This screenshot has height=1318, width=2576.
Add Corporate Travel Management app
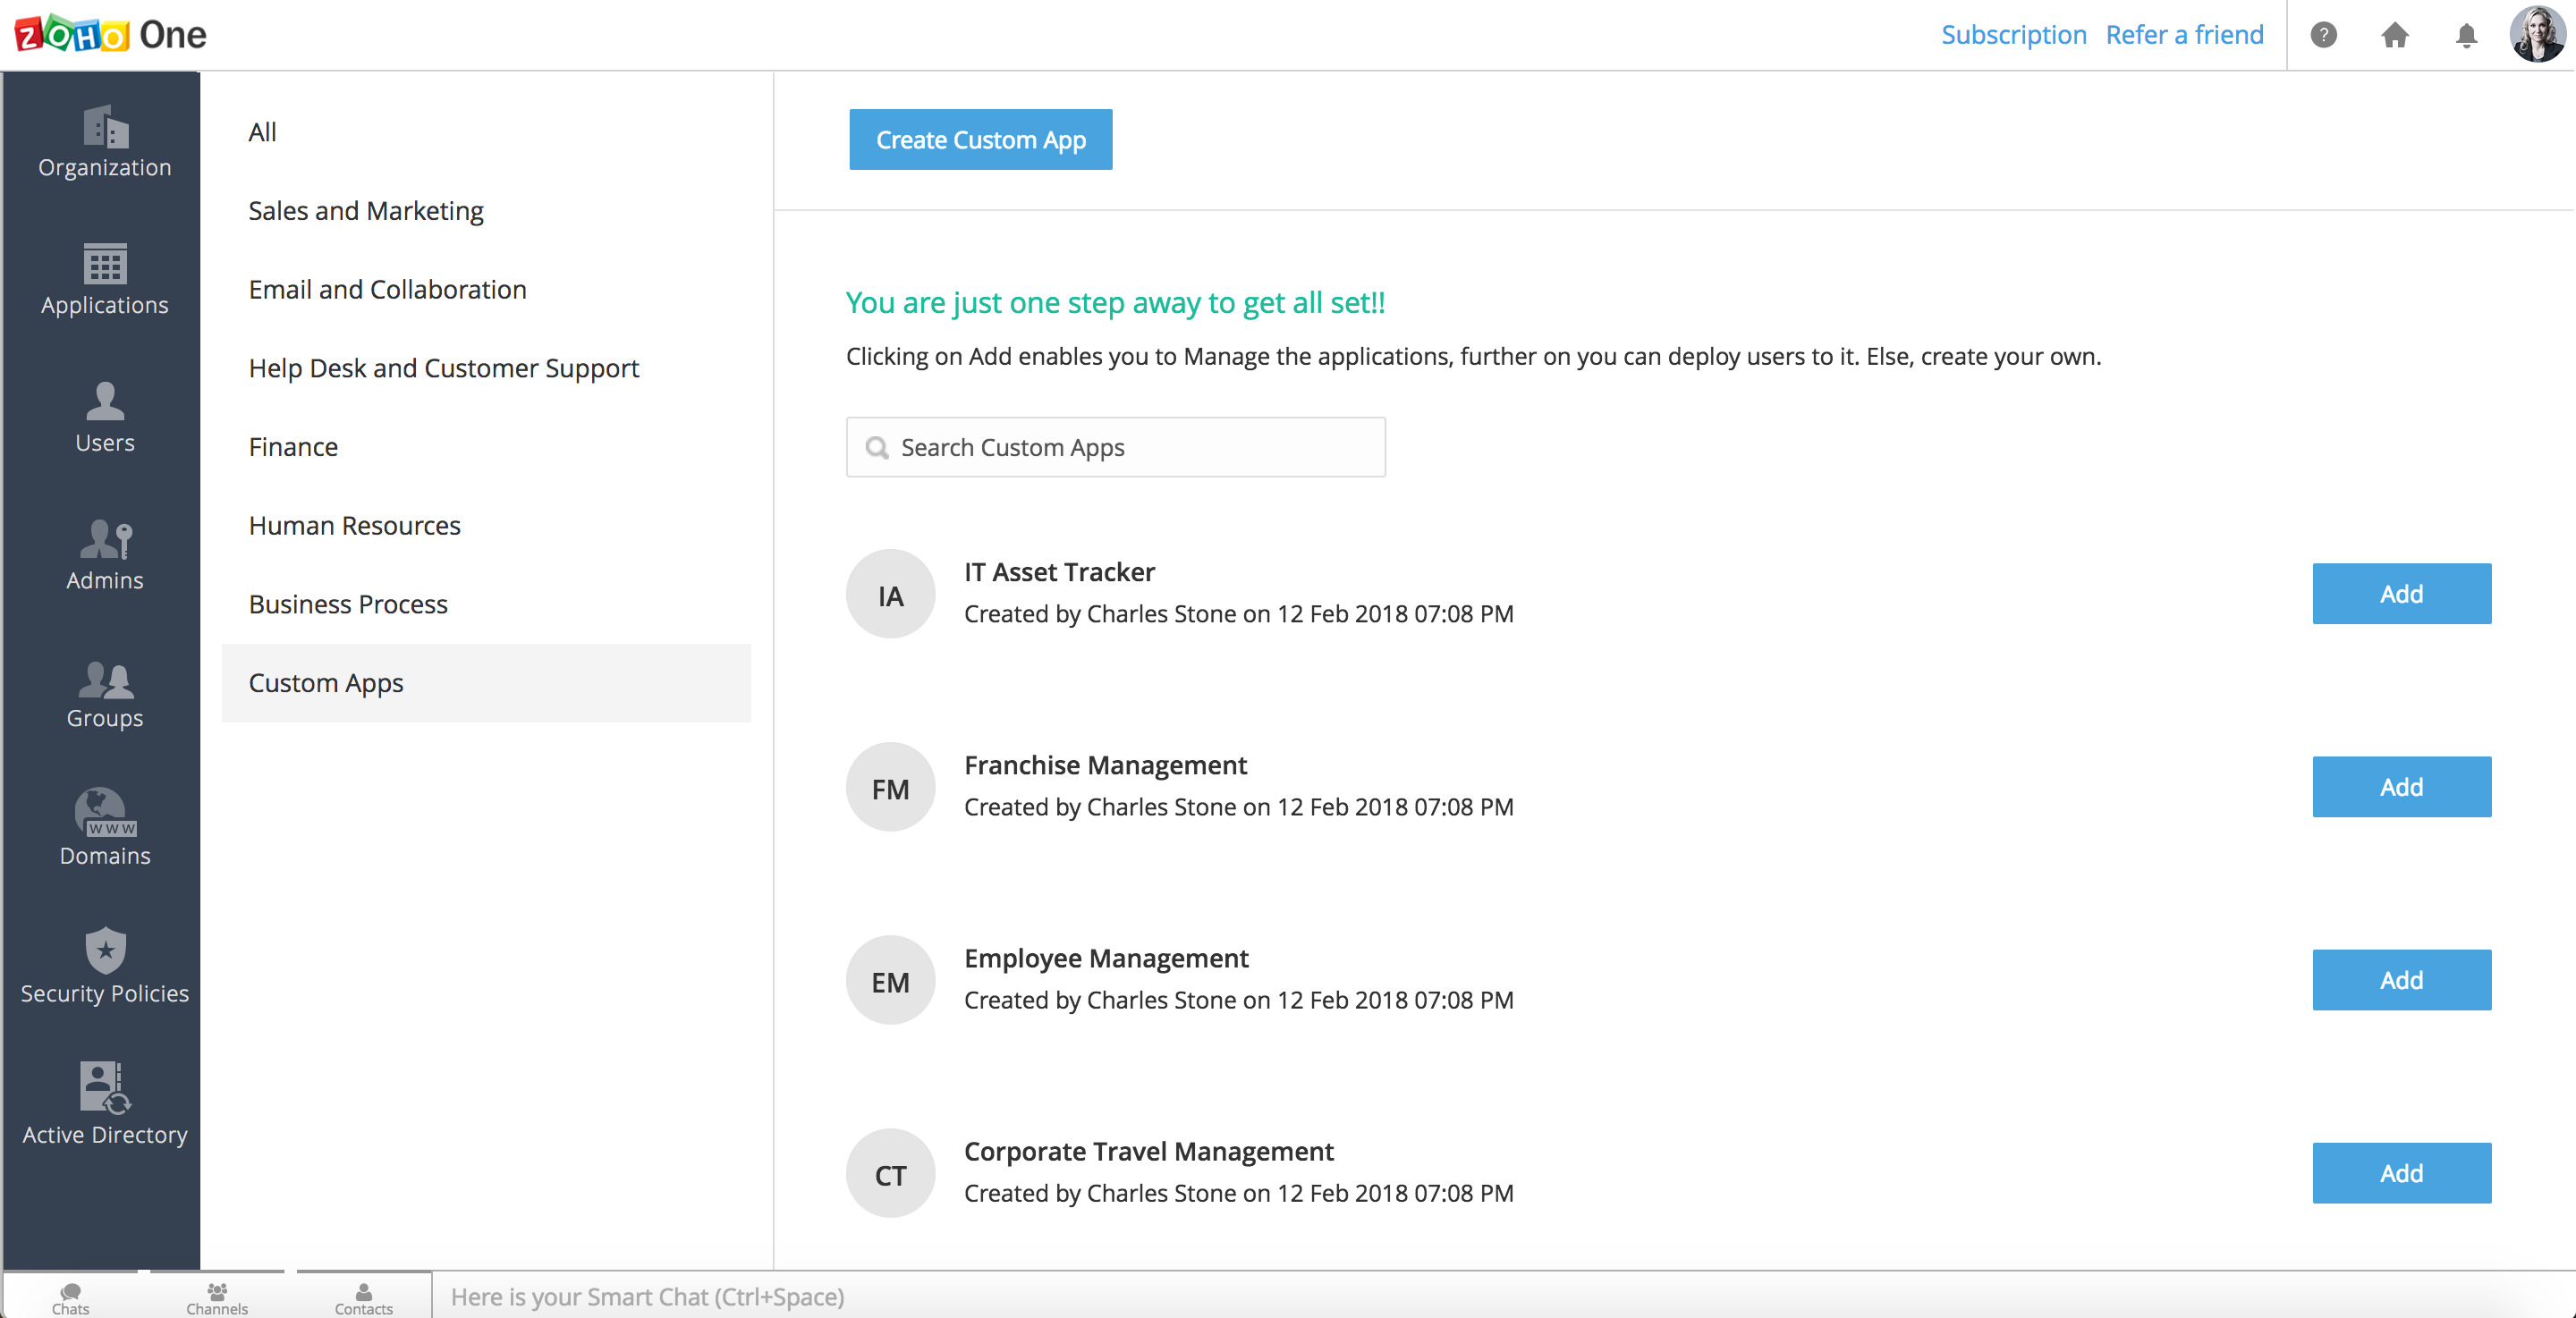click(x=2400, y=1173)
